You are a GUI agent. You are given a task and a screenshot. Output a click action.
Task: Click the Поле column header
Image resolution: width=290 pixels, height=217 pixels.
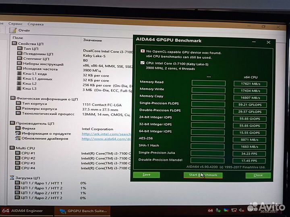click(x=18, y=38)
